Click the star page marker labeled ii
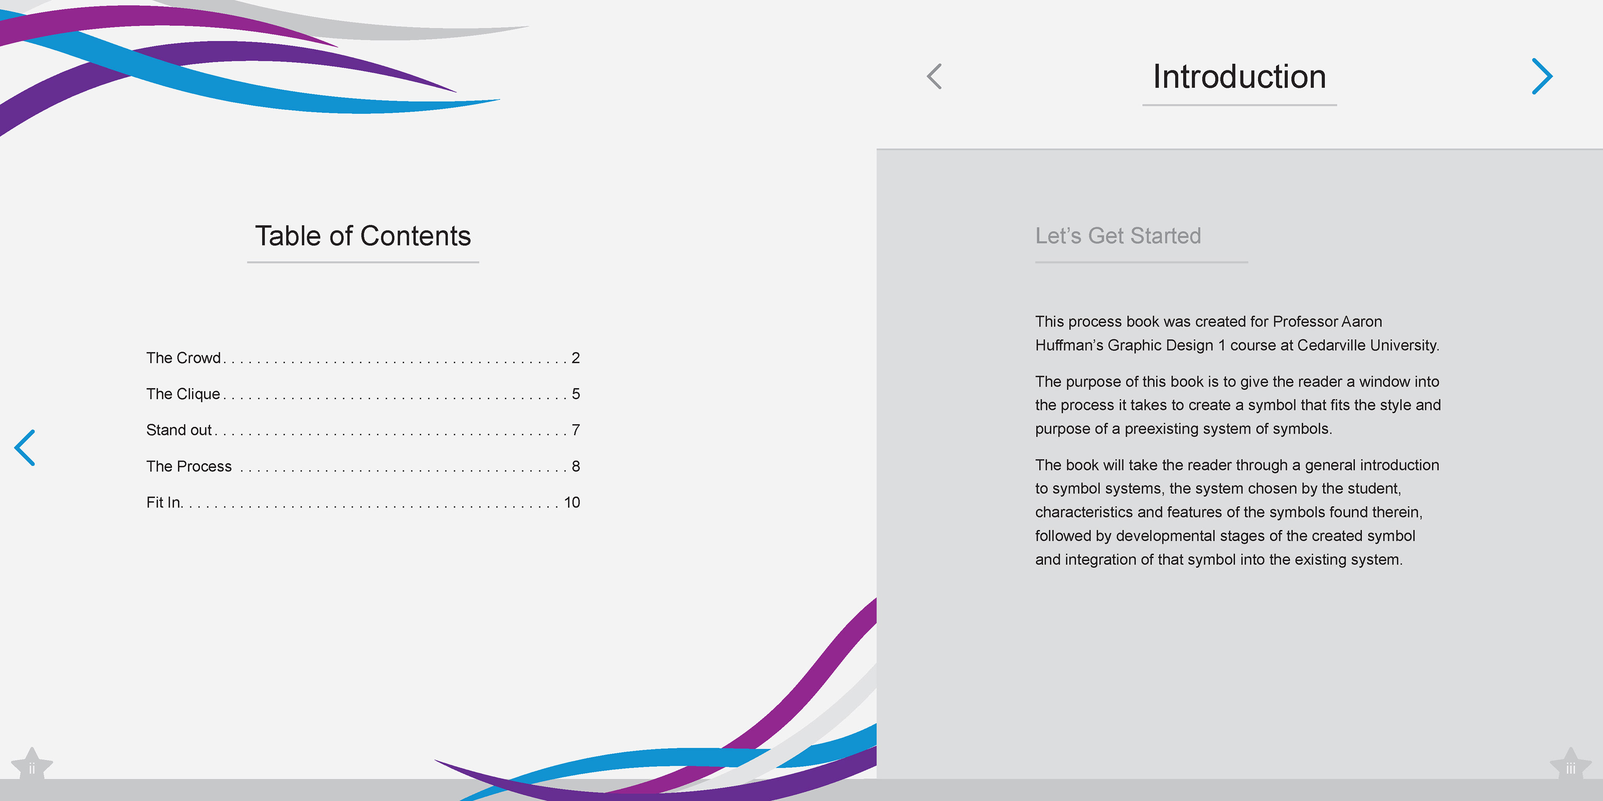Image resolution: width=1603 pixels, height=801 pixels. tap(32, 764)
